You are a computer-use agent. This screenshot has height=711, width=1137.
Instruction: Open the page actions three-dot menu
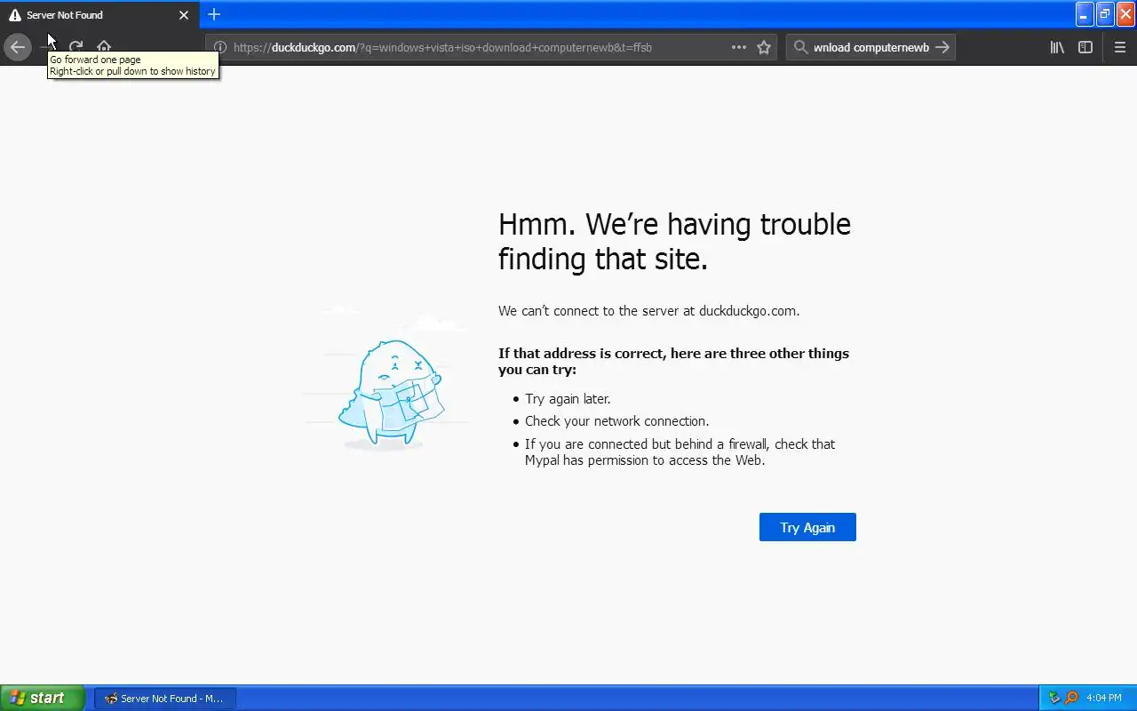coord(739,47)
